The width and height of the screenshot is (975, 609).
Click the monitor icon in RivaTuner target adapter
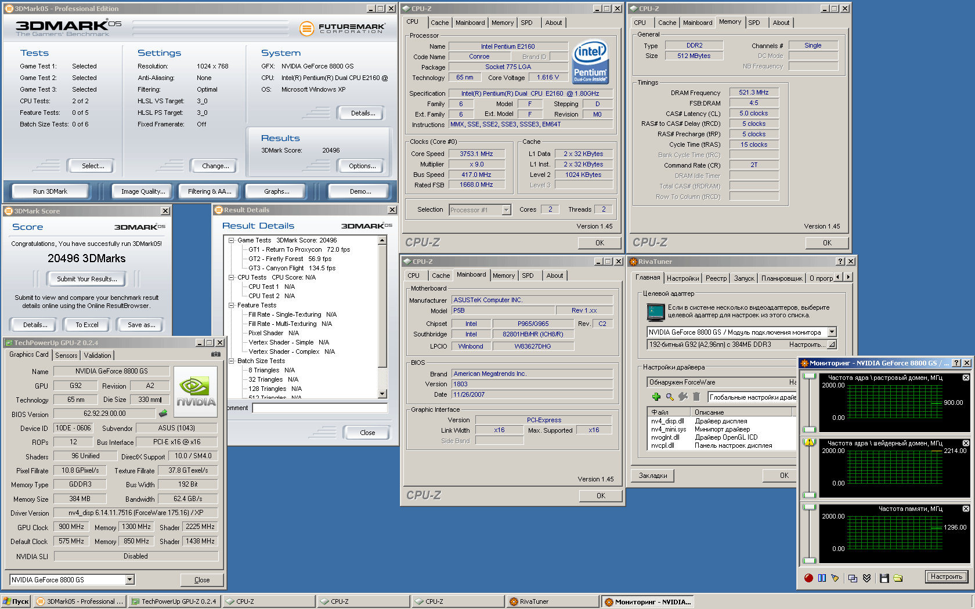click(x=656, y=312)
